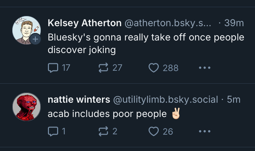The width and height of the screenshot is (255, 151).
Task: Open repost options on nattie winters' post
Action: (102, 131)
